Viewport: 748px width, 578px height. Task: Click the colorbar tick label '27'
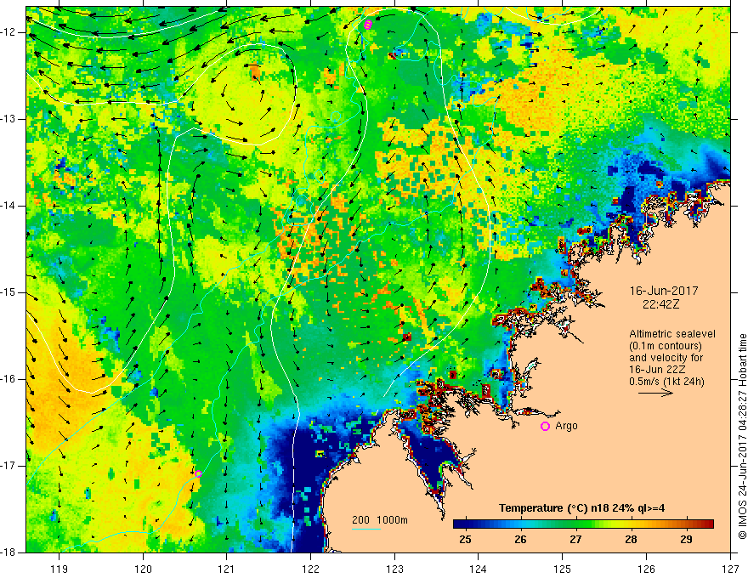point(575,540)
